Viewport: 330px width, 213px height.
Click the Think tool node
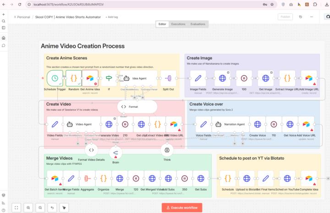pos(167,150)
